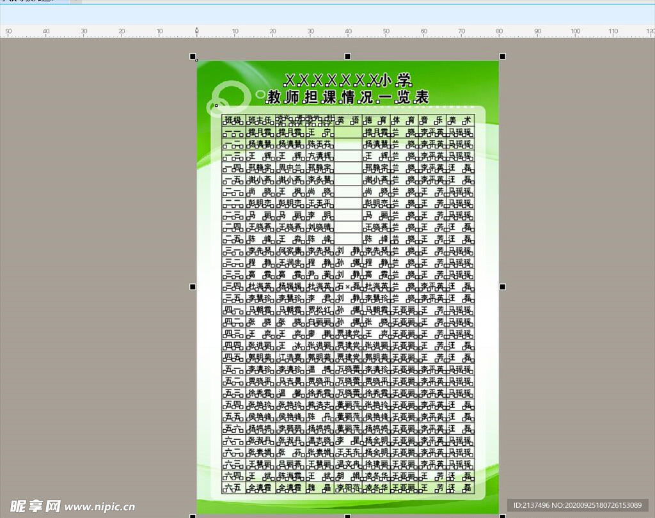Select the 'XXXXXXX小学' title text

[x=348, y=80]
